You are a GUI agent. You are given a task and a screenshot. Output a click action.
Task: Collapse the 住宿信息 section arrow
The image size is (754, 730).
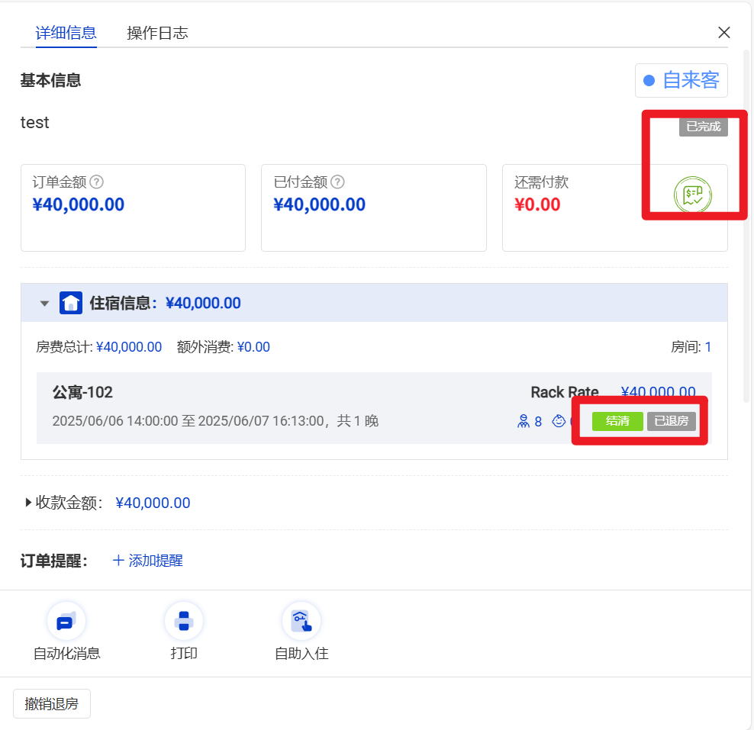[44, 303]
